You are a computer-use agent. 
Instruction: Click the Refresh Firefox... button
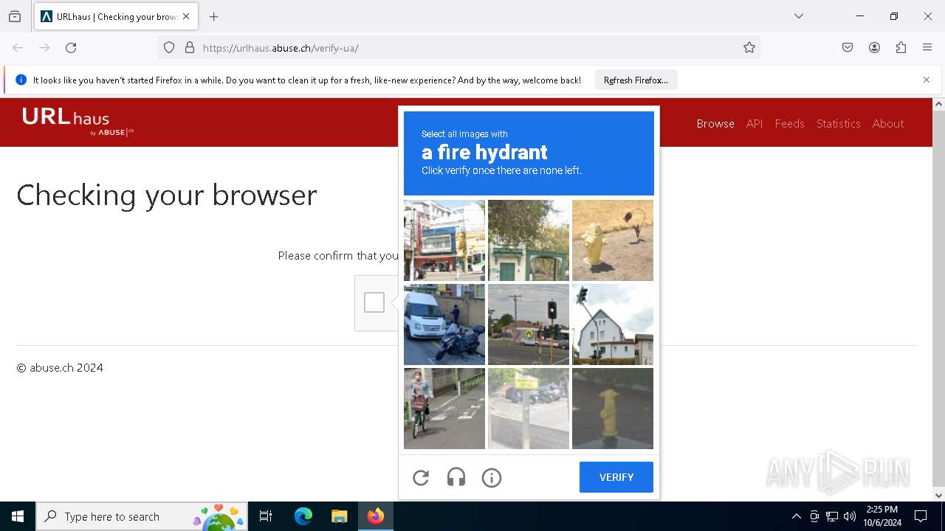click(636, 80)
